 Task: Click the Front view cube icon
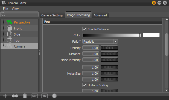pos(9,28)
